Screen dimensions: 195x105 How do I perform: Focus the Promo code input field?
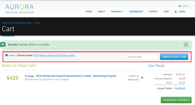click(142, 57)
